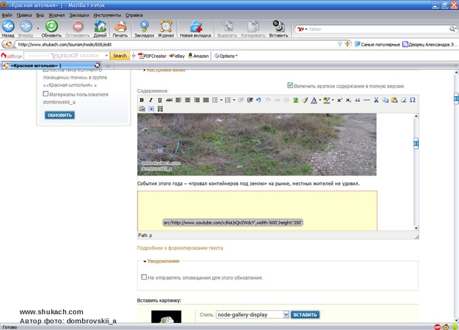Click the URL address bar
459x330 pixels.
[176, 45]
